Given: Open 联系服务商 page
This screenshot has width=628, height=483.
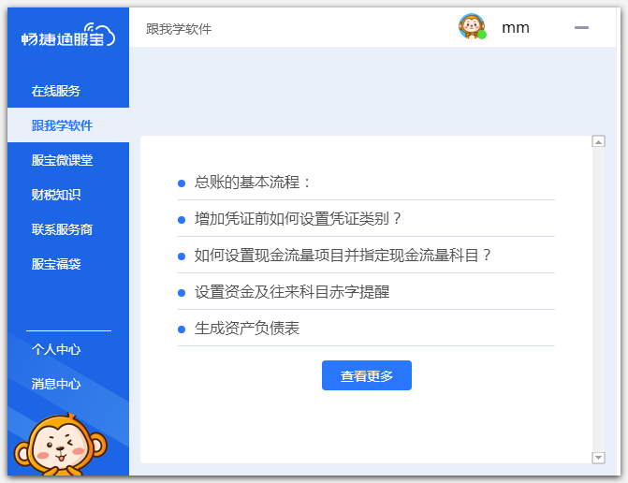Looking at the screenshot, I should (x=68, y=229).
